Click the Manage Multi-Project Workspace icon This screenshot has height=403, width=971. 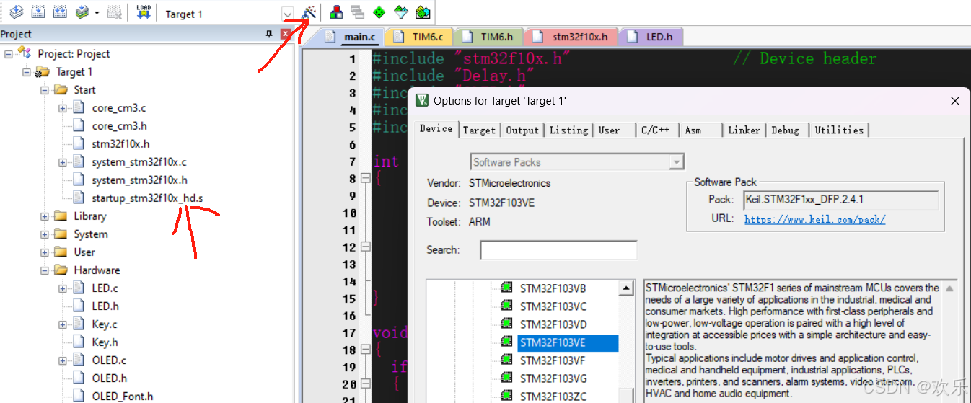coord(357,12)
